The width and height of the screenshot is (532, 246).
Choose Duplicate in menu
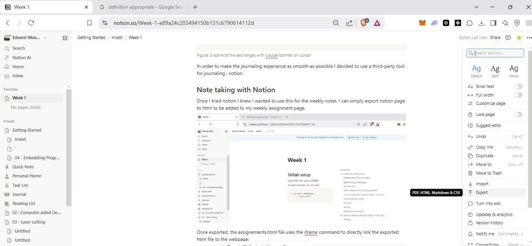495,156
